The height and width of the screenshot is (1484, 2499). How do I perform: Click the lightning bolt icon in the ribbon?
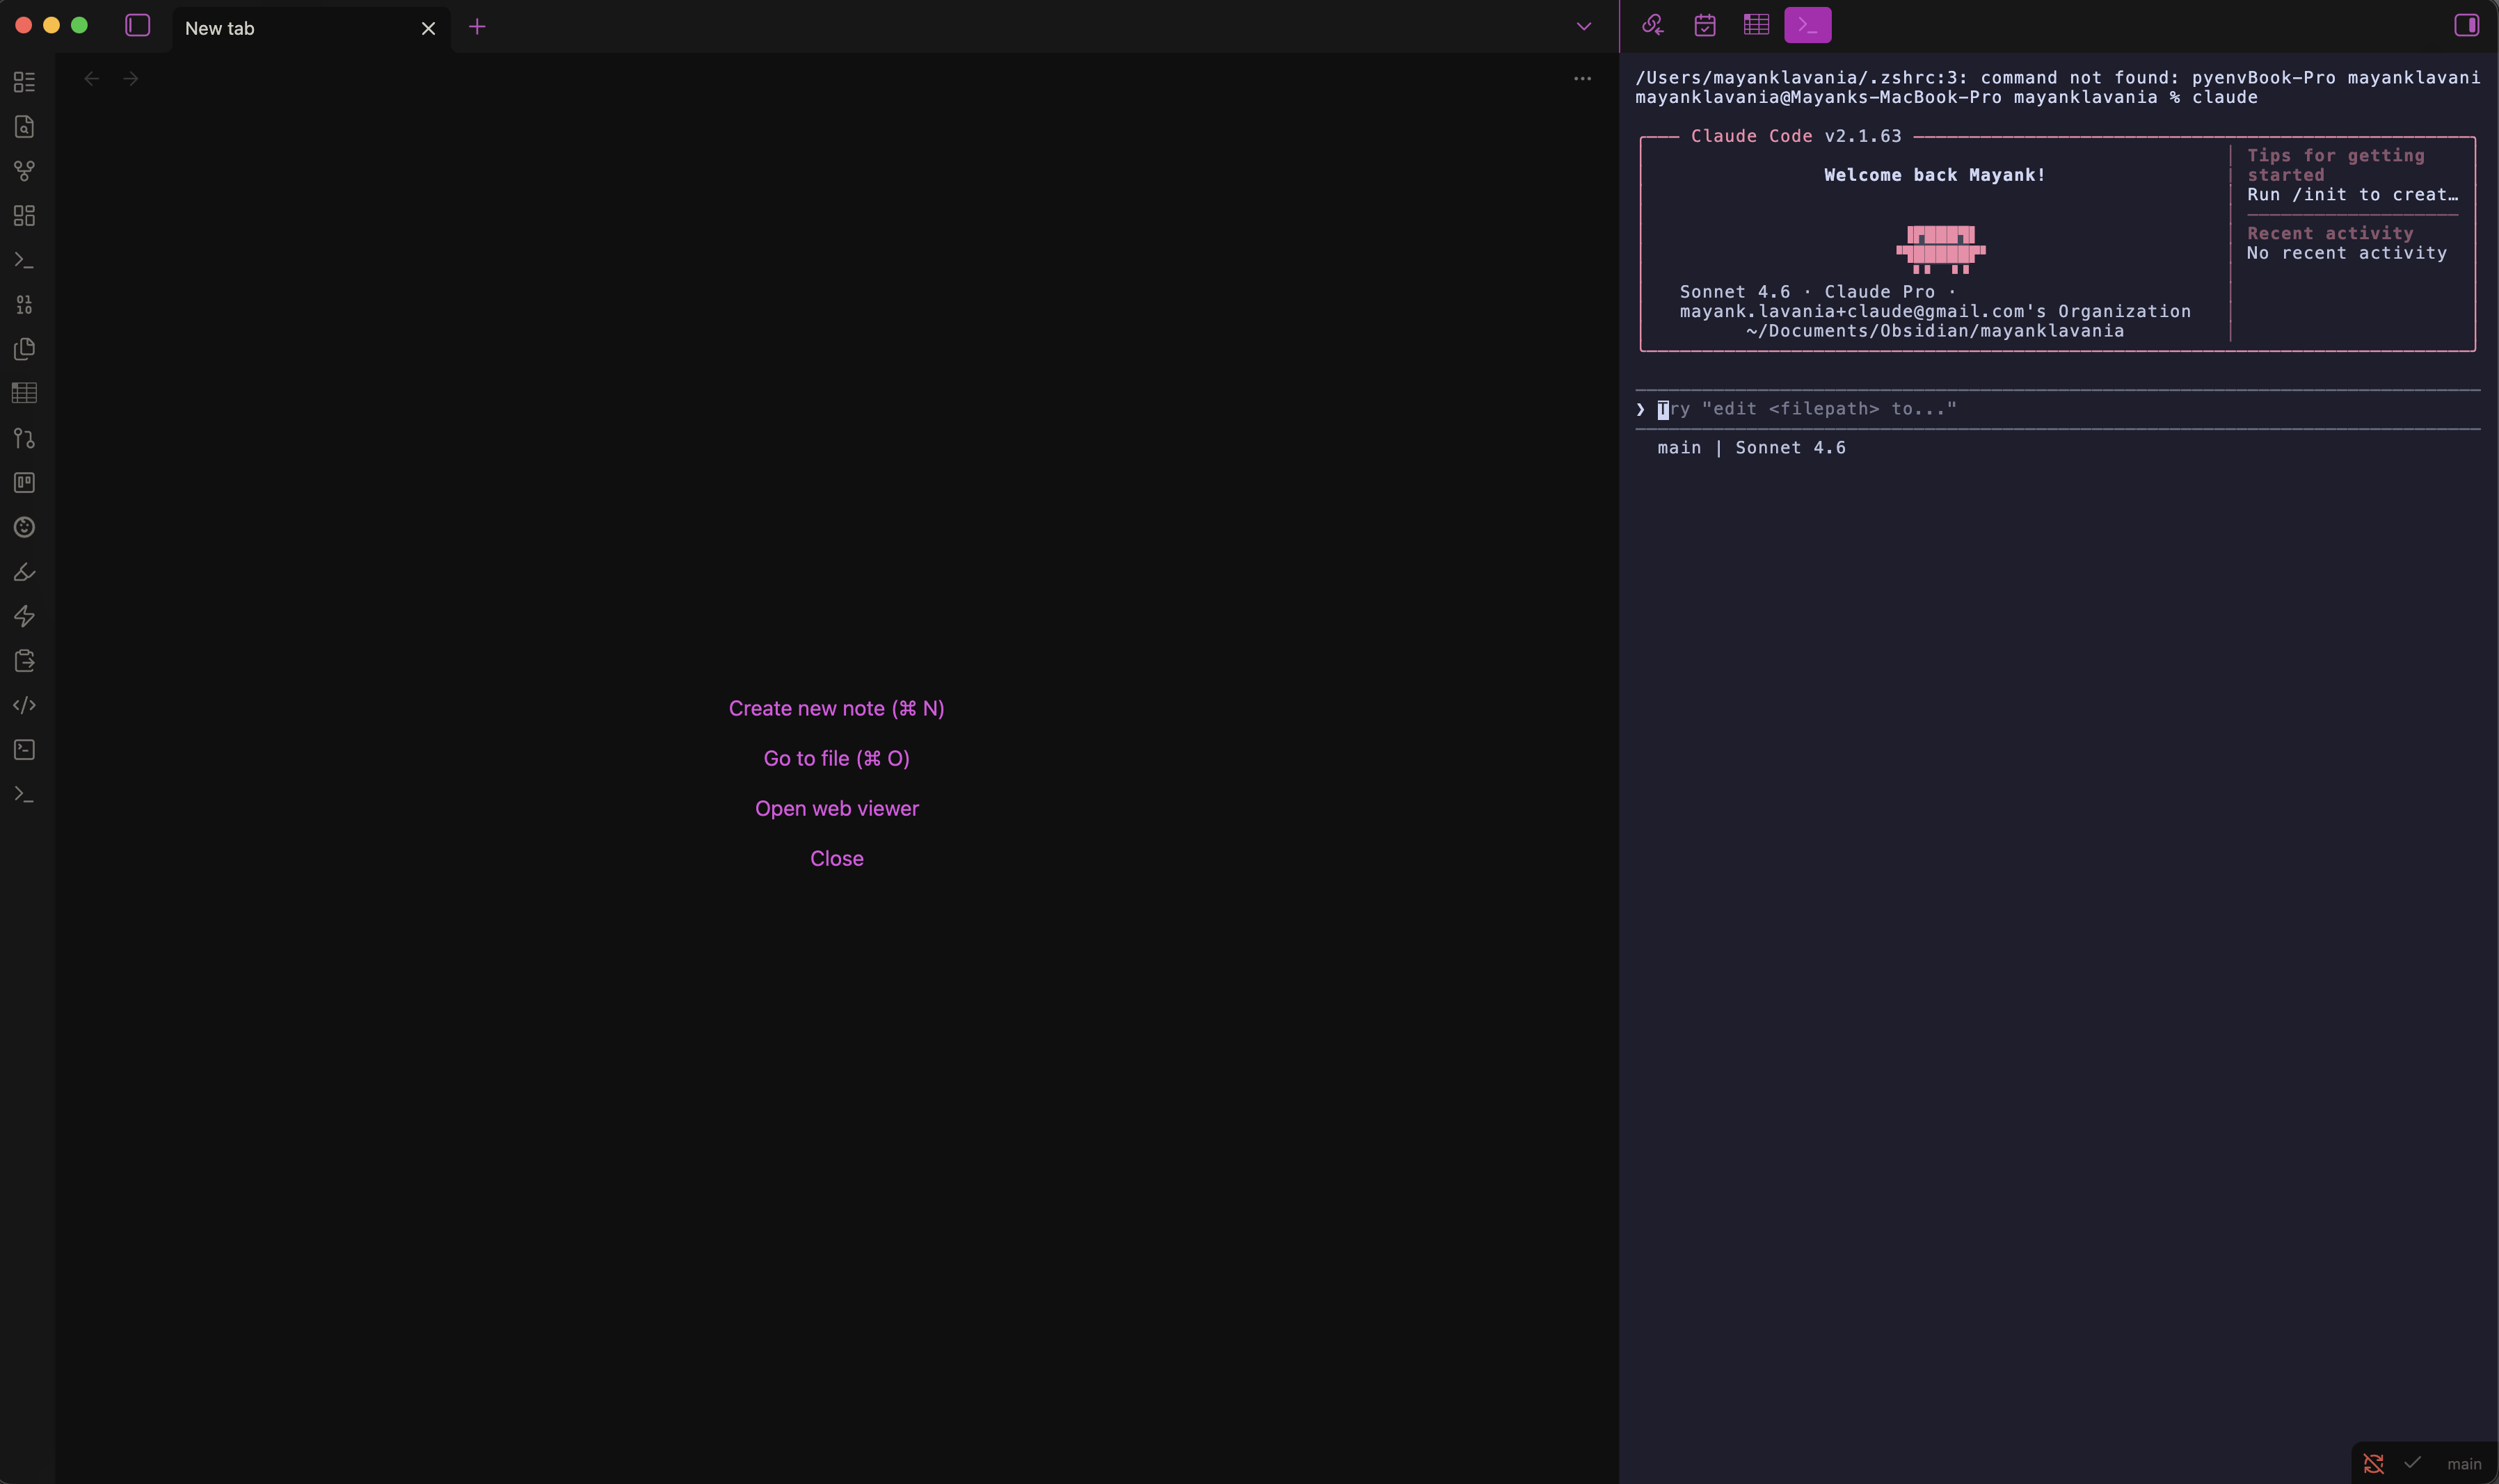click(x=25, y=616)
